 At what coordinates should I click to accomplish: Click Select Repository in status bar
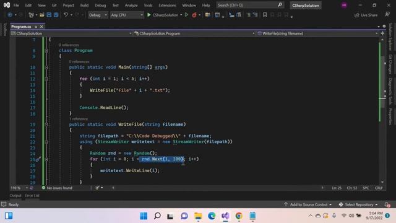tap(358, 204)
